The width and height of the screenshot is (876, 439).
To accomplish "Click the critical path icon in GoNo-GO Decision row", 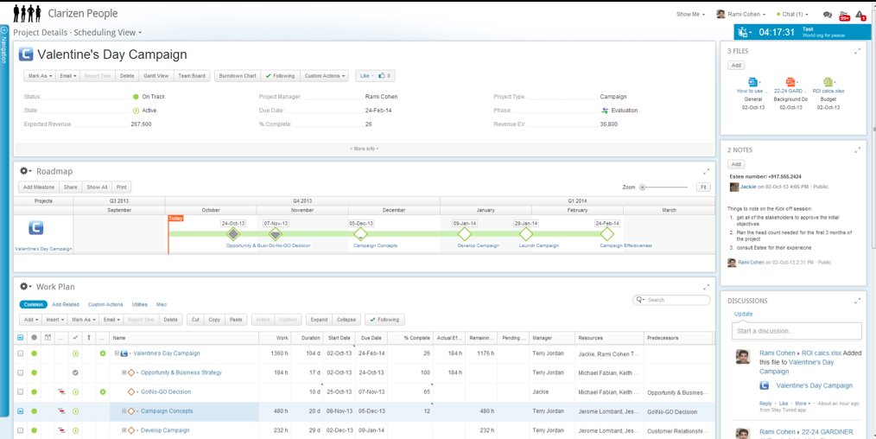I will coord(61,392).
